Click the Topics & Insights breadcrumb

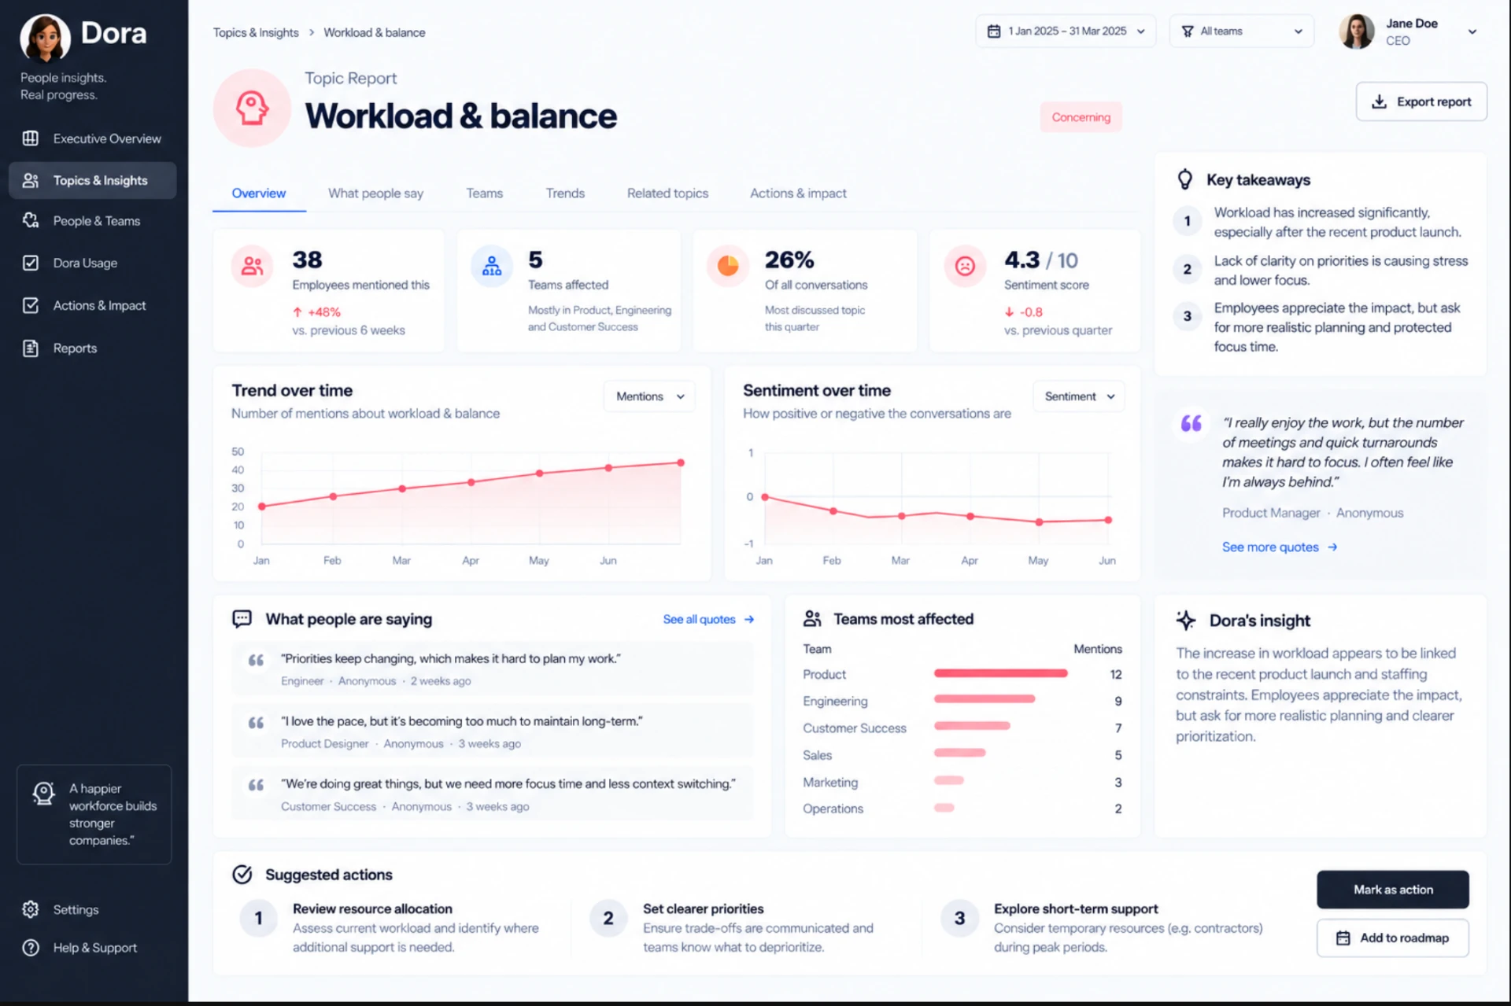click(x=256, y=32)
